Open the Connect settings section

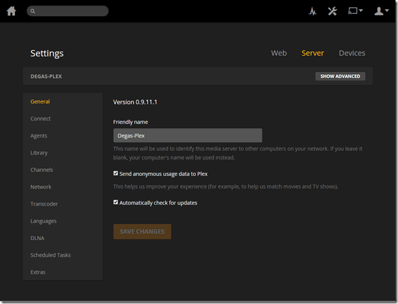coord(40,119)
